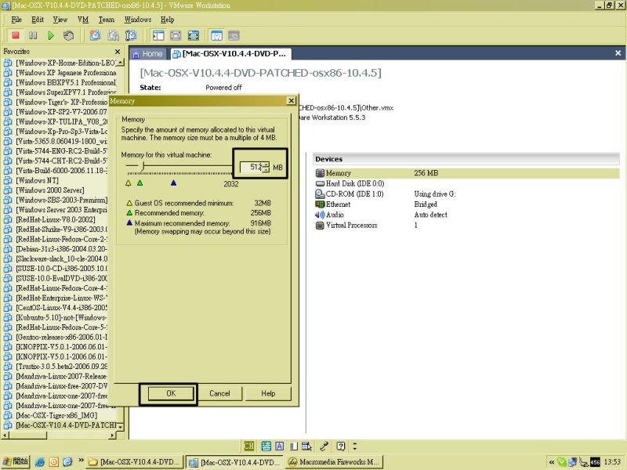Click the yellow minimum memory marker
627x470 pixels.
(x=129, y=183)
